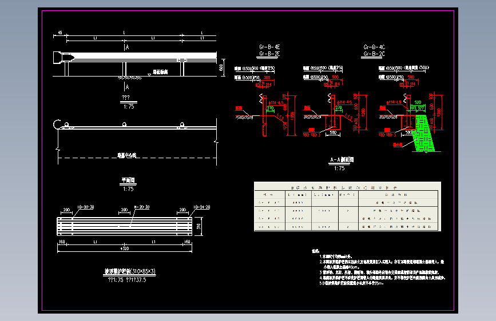Select the Gr-B-2E section heading
496x321 pixels.
[269, 54]
